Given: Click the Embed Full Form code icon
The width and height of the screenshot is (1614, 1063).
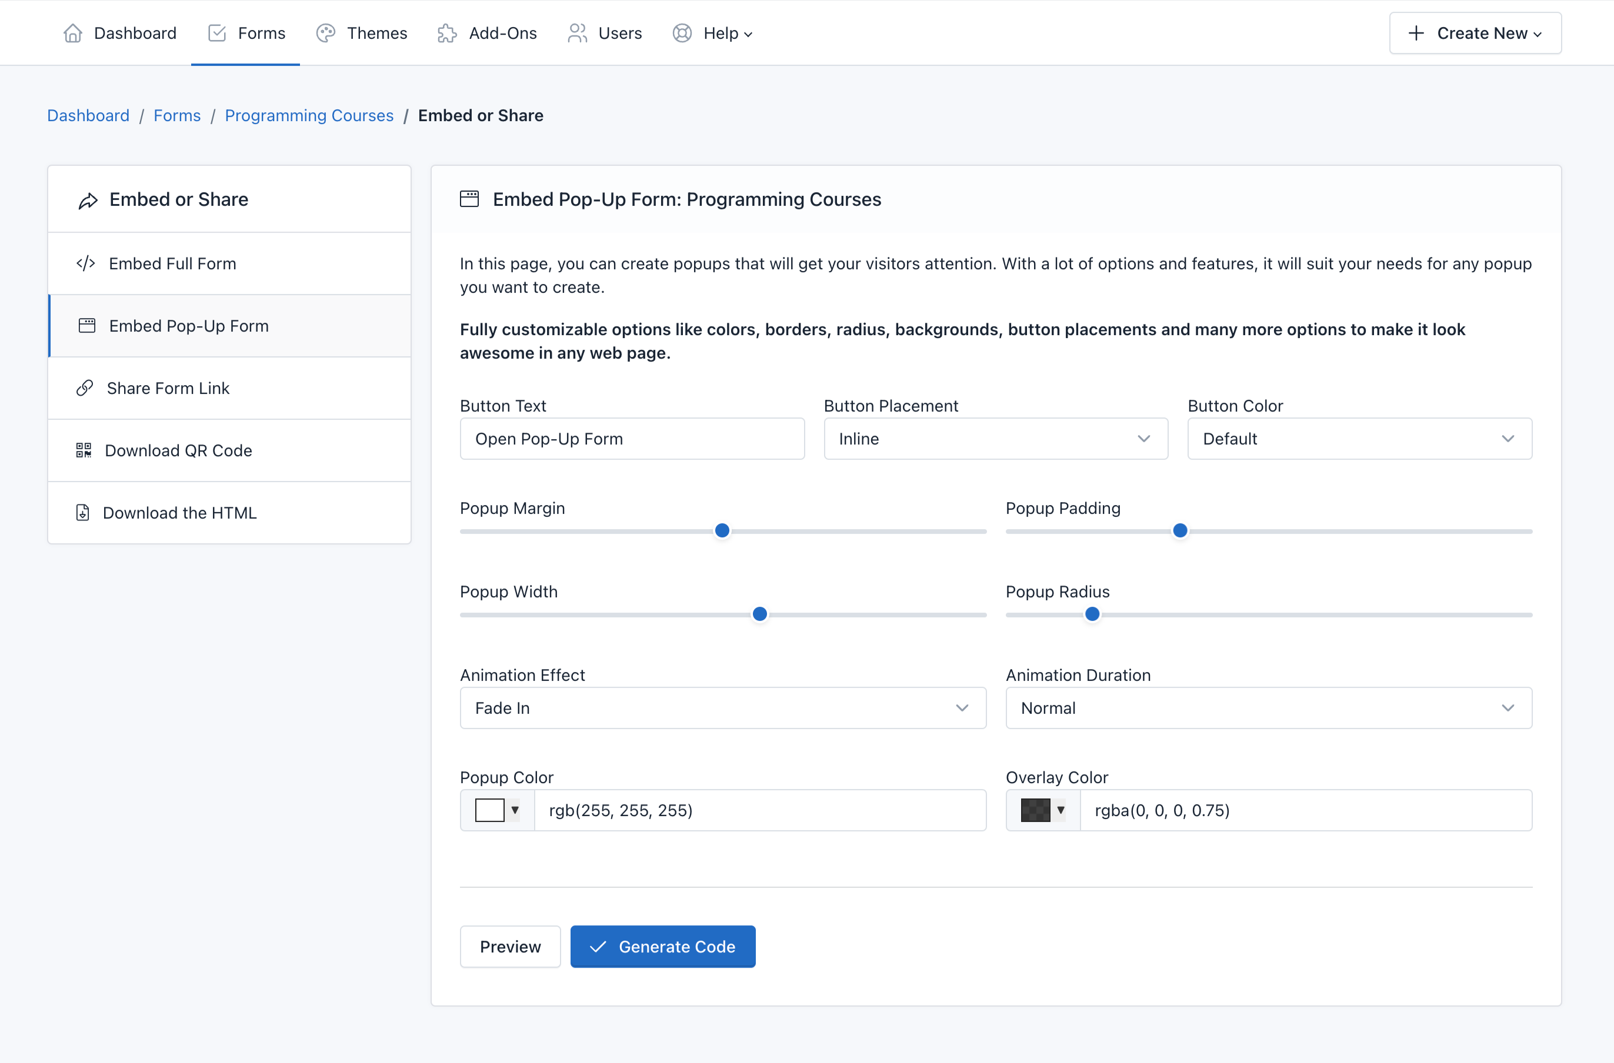Looking at the screenshot, I should click(x=85, y=264).
